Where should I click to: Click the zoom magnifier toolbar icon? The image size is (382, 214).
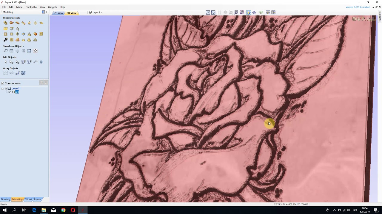tap(236, 12)
